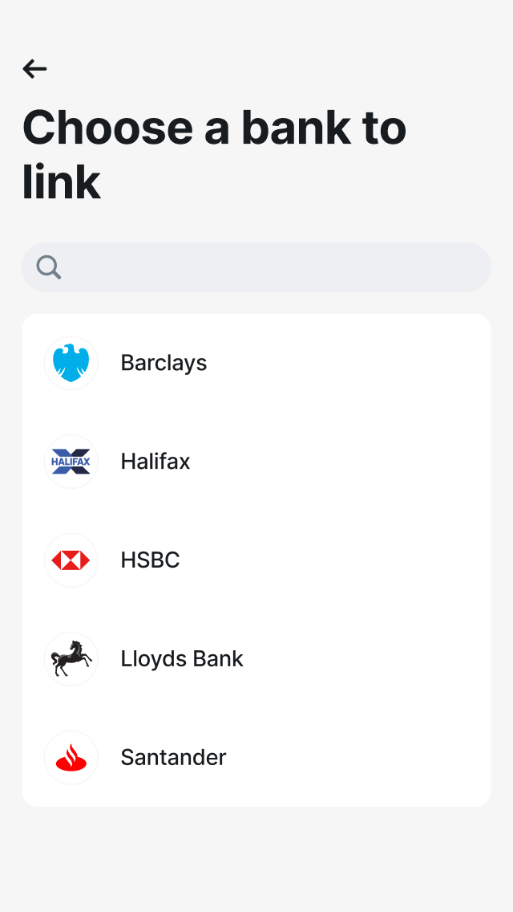Tap the Barclays circular avatar

tap(71, 362)
